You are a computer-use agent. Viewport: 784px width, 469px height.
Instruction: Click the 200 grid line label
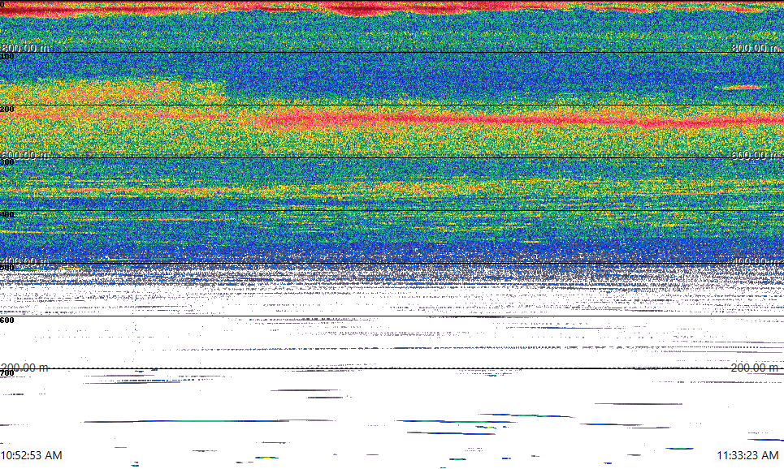7,110
